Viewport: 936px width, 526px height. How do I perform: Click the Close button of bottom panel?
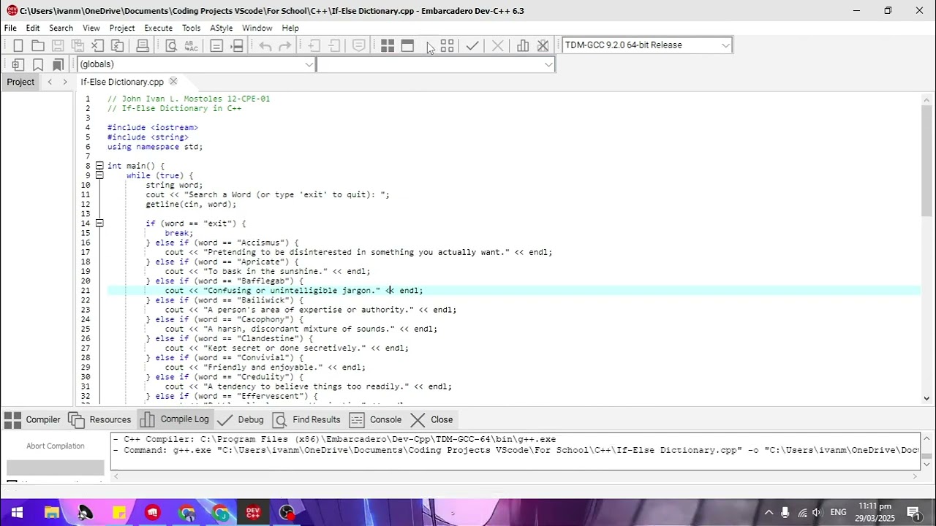tap(432, 419)
